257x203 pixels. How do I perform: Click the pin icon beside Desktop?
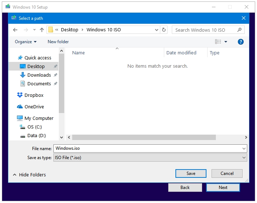[55, 66]
